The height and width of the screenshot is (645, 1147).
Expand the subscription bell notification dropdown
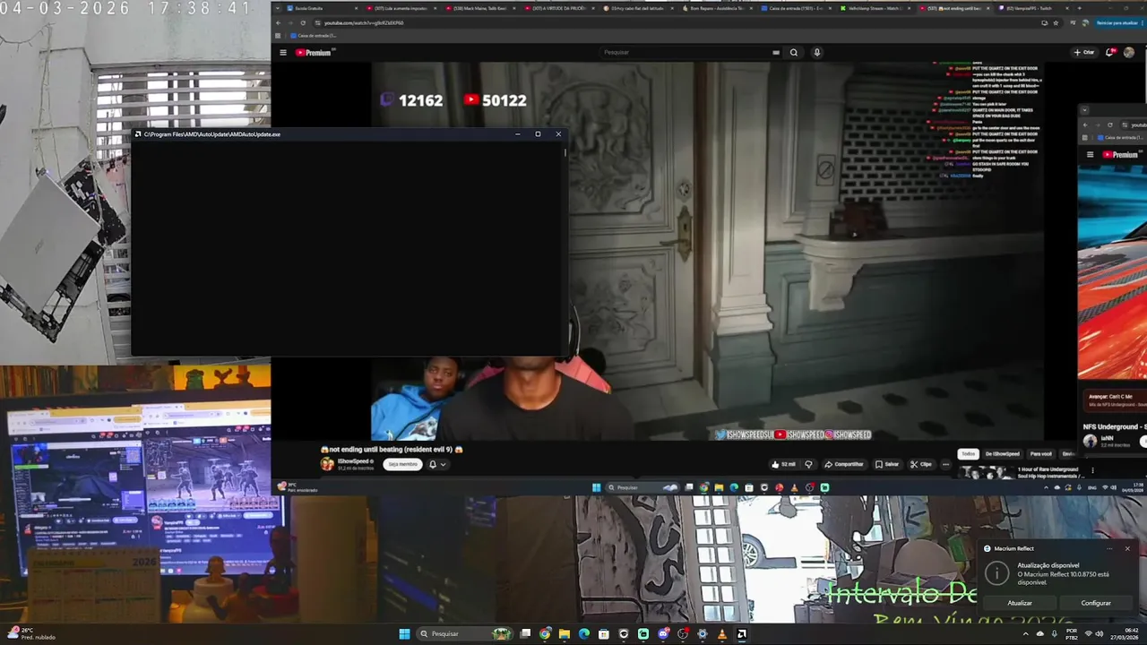[x=437, y=464]
